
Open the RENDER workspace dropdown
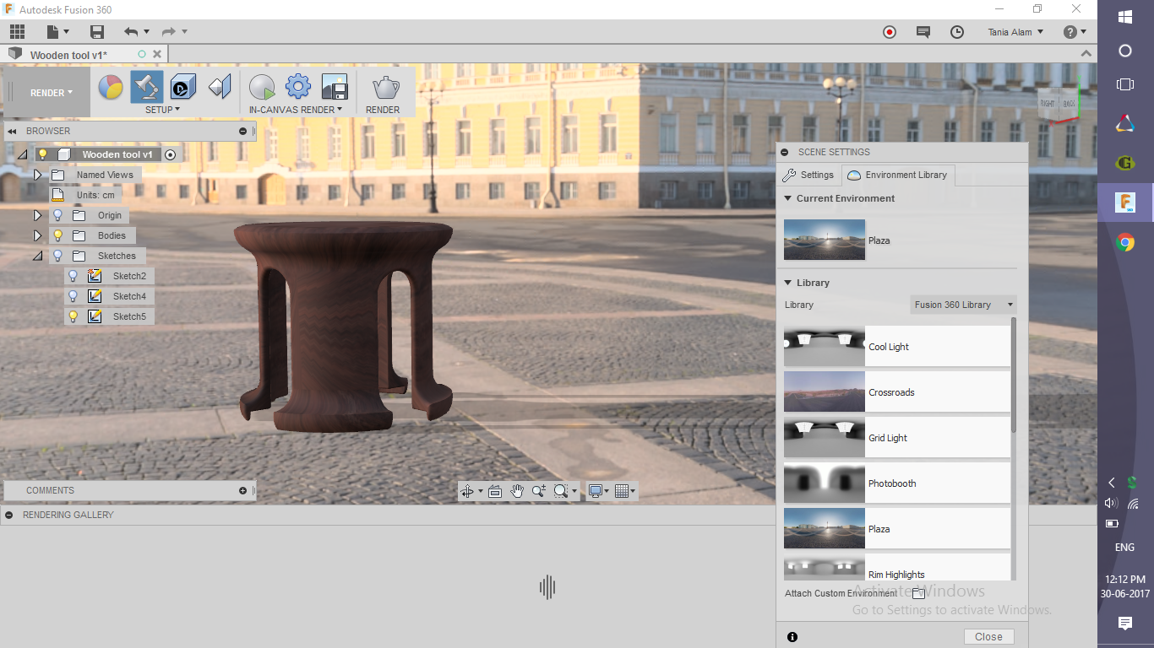point(52,93)
